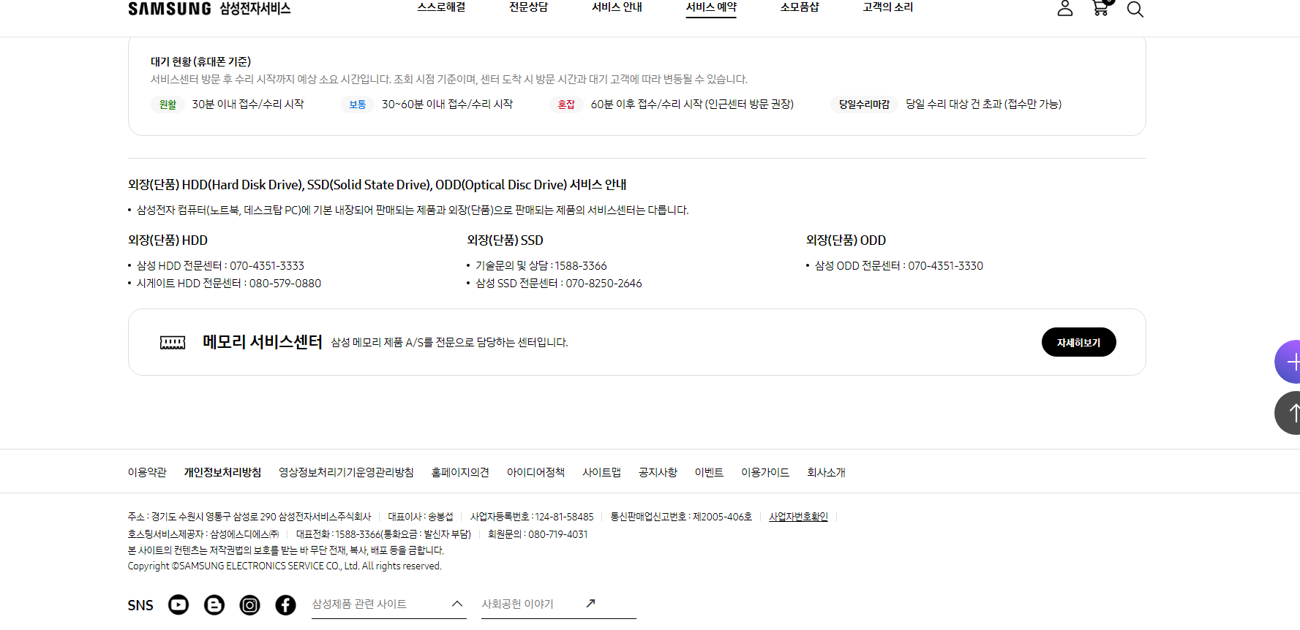Image resolution: width=1300 pixels, height=630 pixels.
Task: Click 시게이트 HDD 전문센터 phone line
Action: pos(229,284)
